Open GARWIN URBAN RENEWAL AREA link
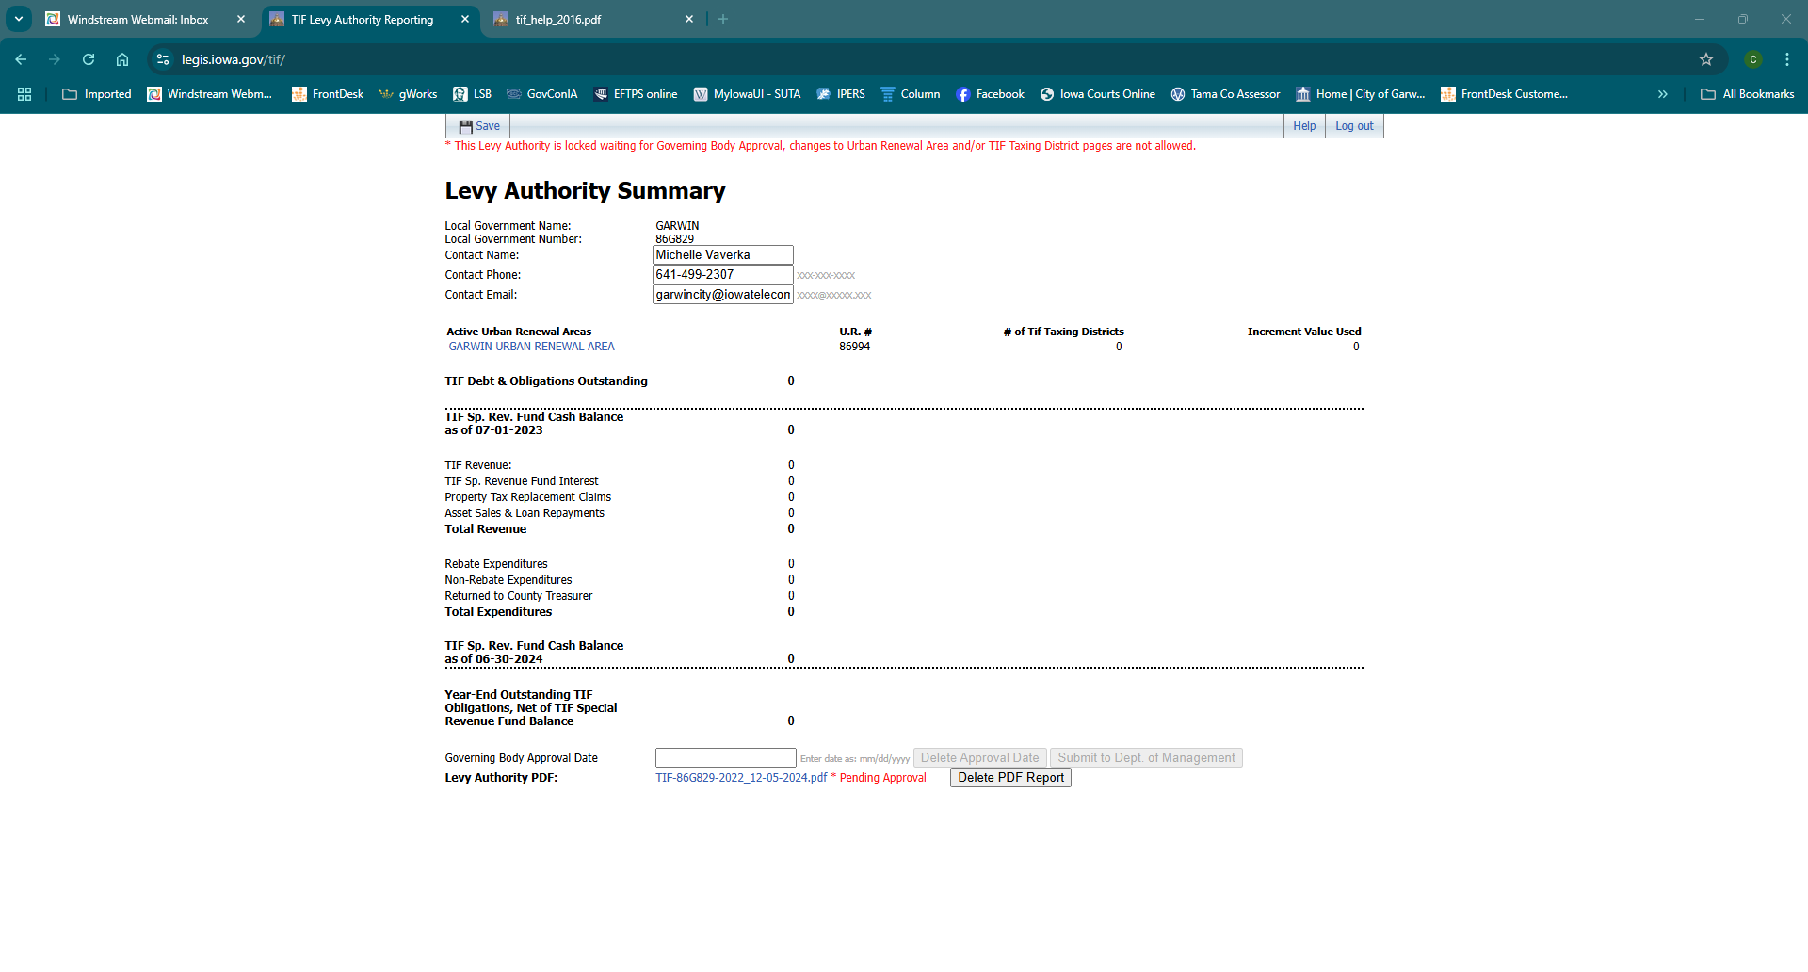 tap(531, 347)
